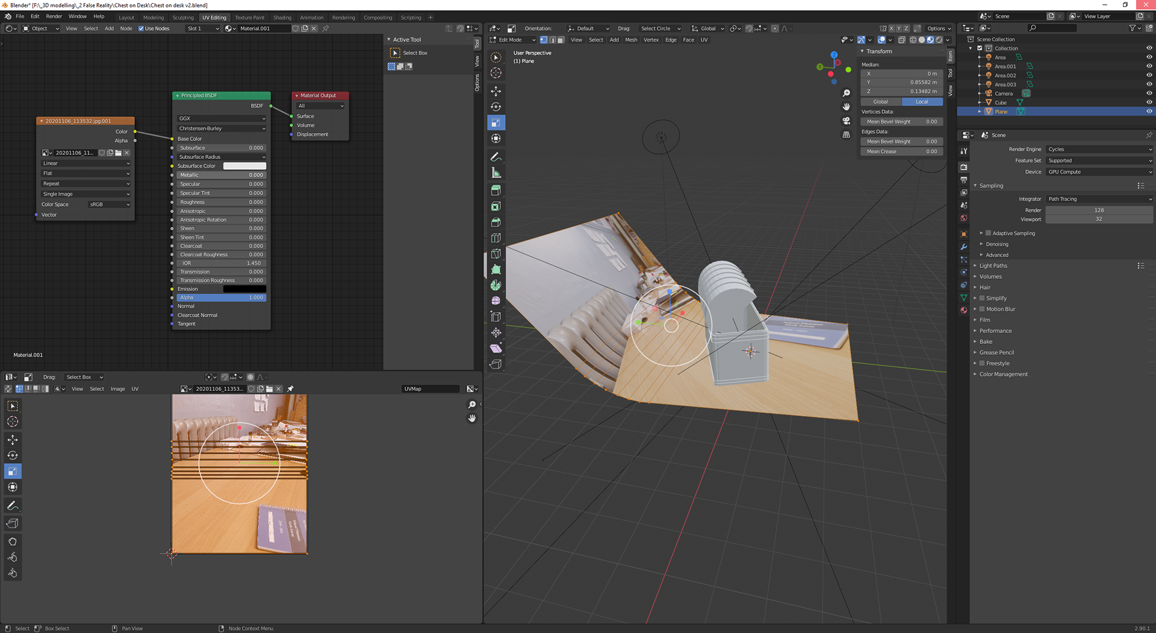Image resolution: width=1156 pixels, height=633 pixels.
Task: Click the Viewport samples field 32
Action: click(x=1099, y=219)
